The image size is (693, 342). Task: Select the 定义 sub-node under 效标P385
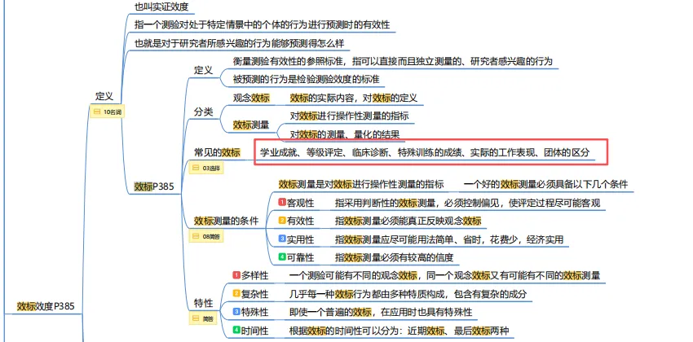[x=203, y=70]
